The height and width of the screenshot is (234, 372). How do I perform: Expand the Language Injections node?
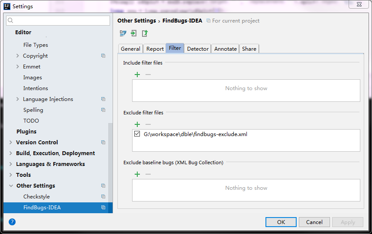click(x=17, y=99)
